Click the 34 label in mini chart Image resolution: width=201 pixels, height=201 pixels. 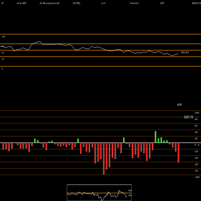[x=129, y=195]
